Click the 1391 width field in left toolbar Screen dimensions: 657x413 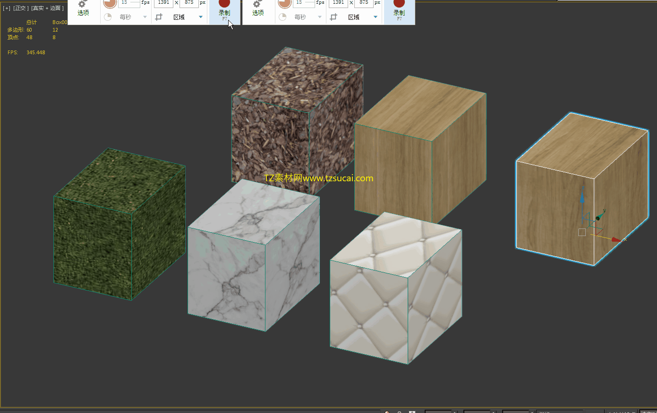163,3
